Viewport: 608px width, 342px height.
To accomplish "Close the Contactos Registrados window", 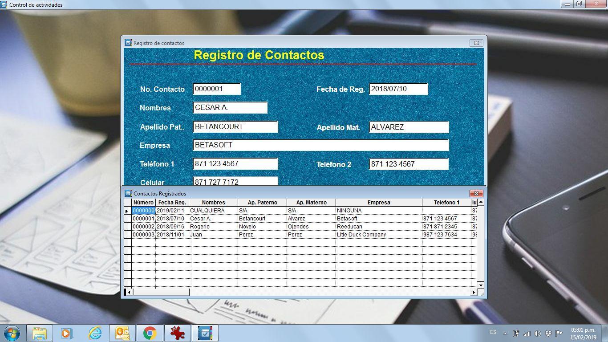I will click(476, 193).
